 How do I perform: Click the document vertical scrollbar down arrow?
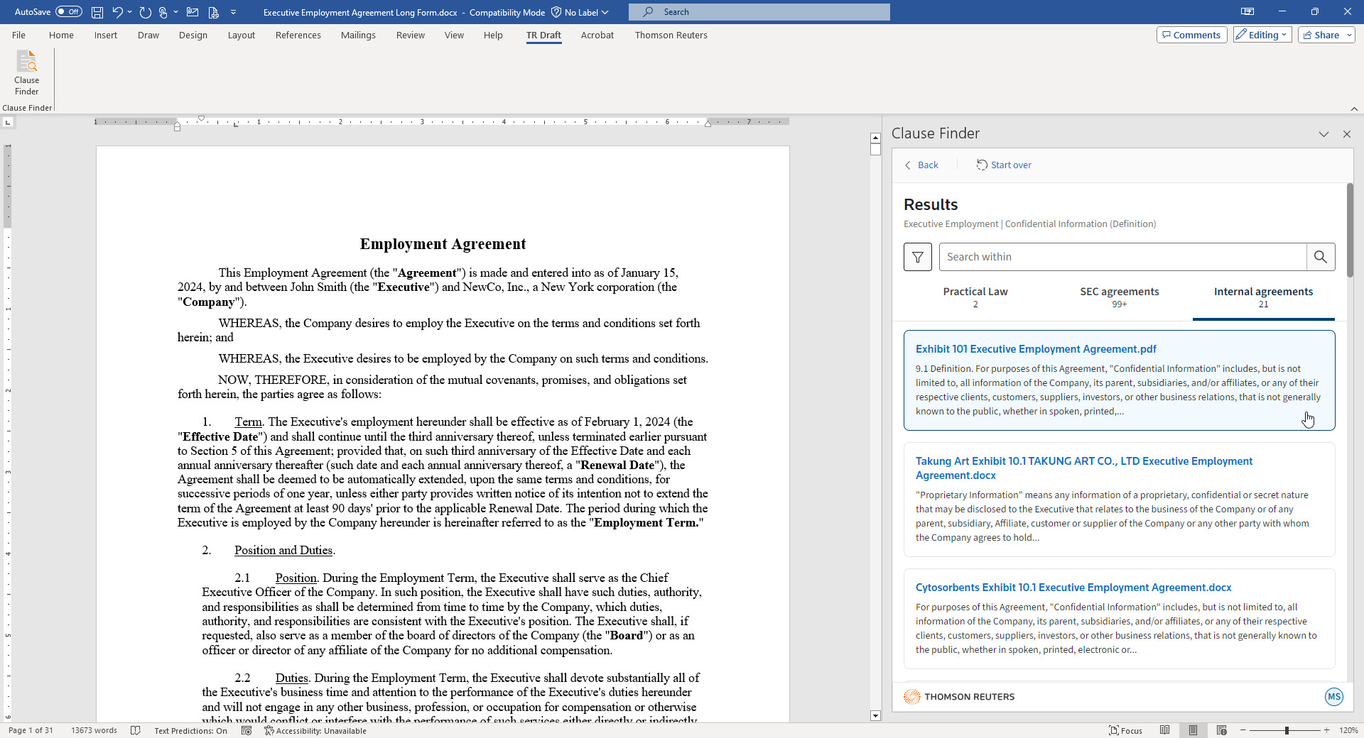point(875,716)
